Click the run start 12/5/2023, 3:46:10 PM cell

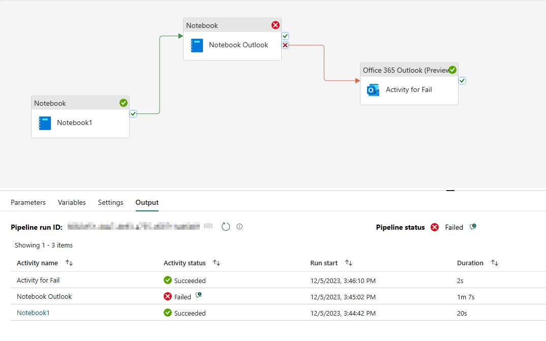[343, 281]
